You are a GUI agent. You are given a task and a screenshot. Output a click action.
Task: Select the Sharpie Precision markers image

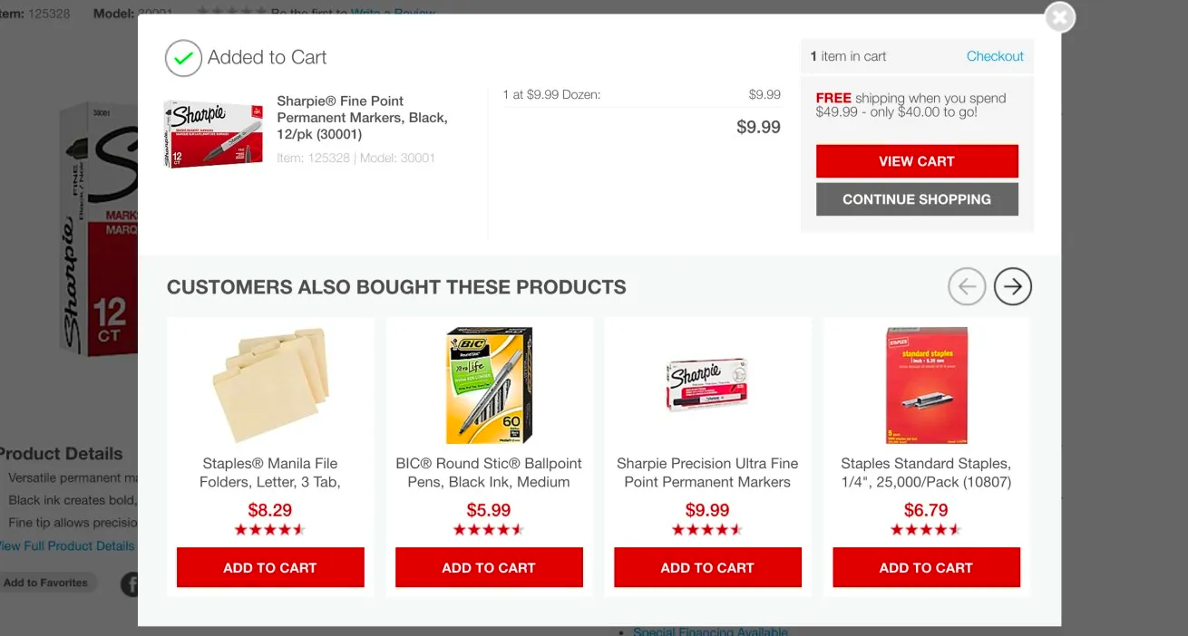click(707, 385)
